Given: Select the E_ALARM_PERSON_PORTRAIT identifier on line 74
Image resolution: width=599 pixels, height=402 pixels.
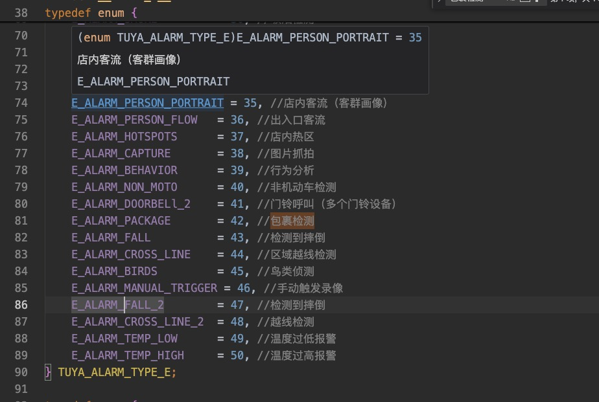Looking at the screenshot, I should click(x=147, y=103).
